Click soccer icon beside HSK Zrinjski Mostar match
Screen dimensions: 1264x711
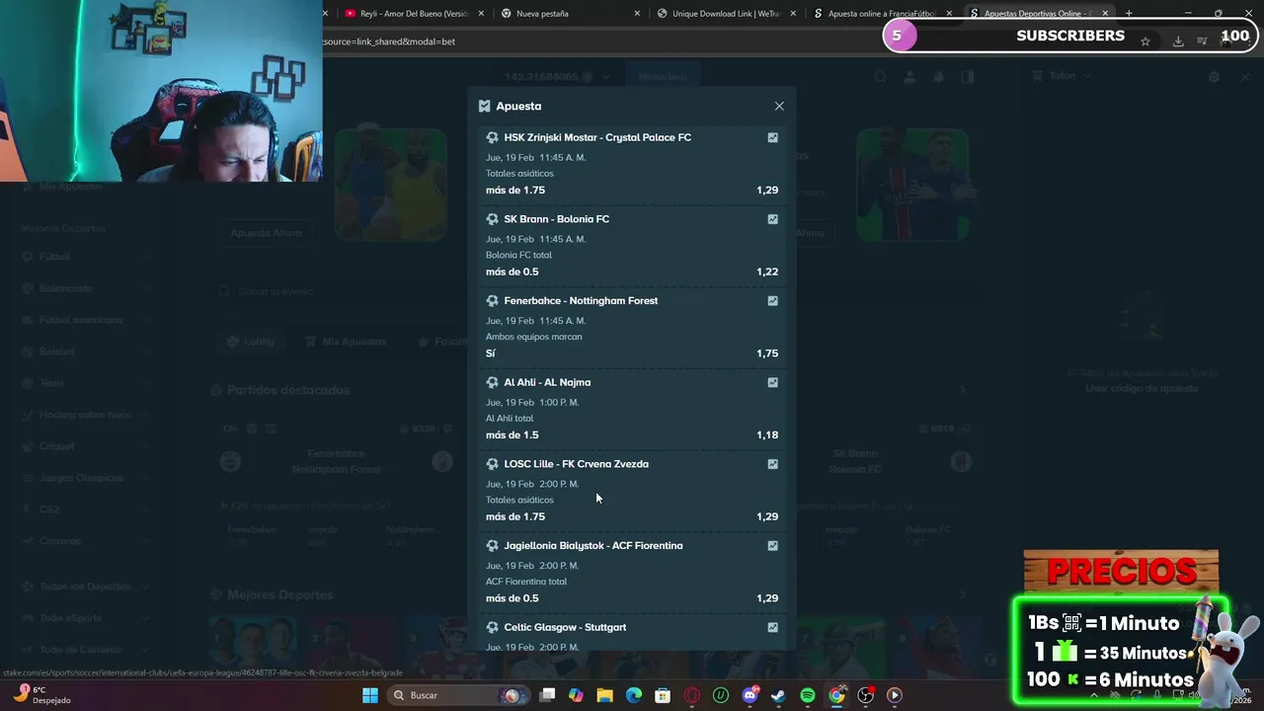[492, 137]
